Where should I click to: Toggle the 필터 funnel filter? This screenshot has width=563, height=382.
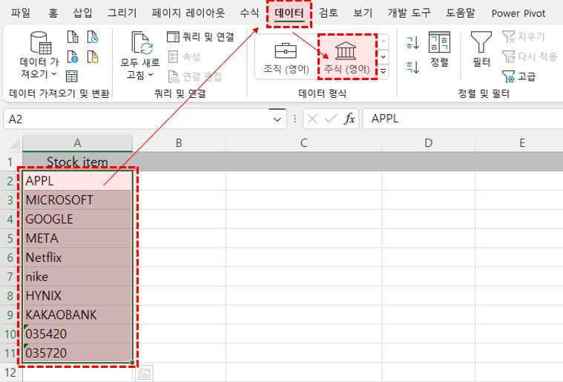pos(481,49)
